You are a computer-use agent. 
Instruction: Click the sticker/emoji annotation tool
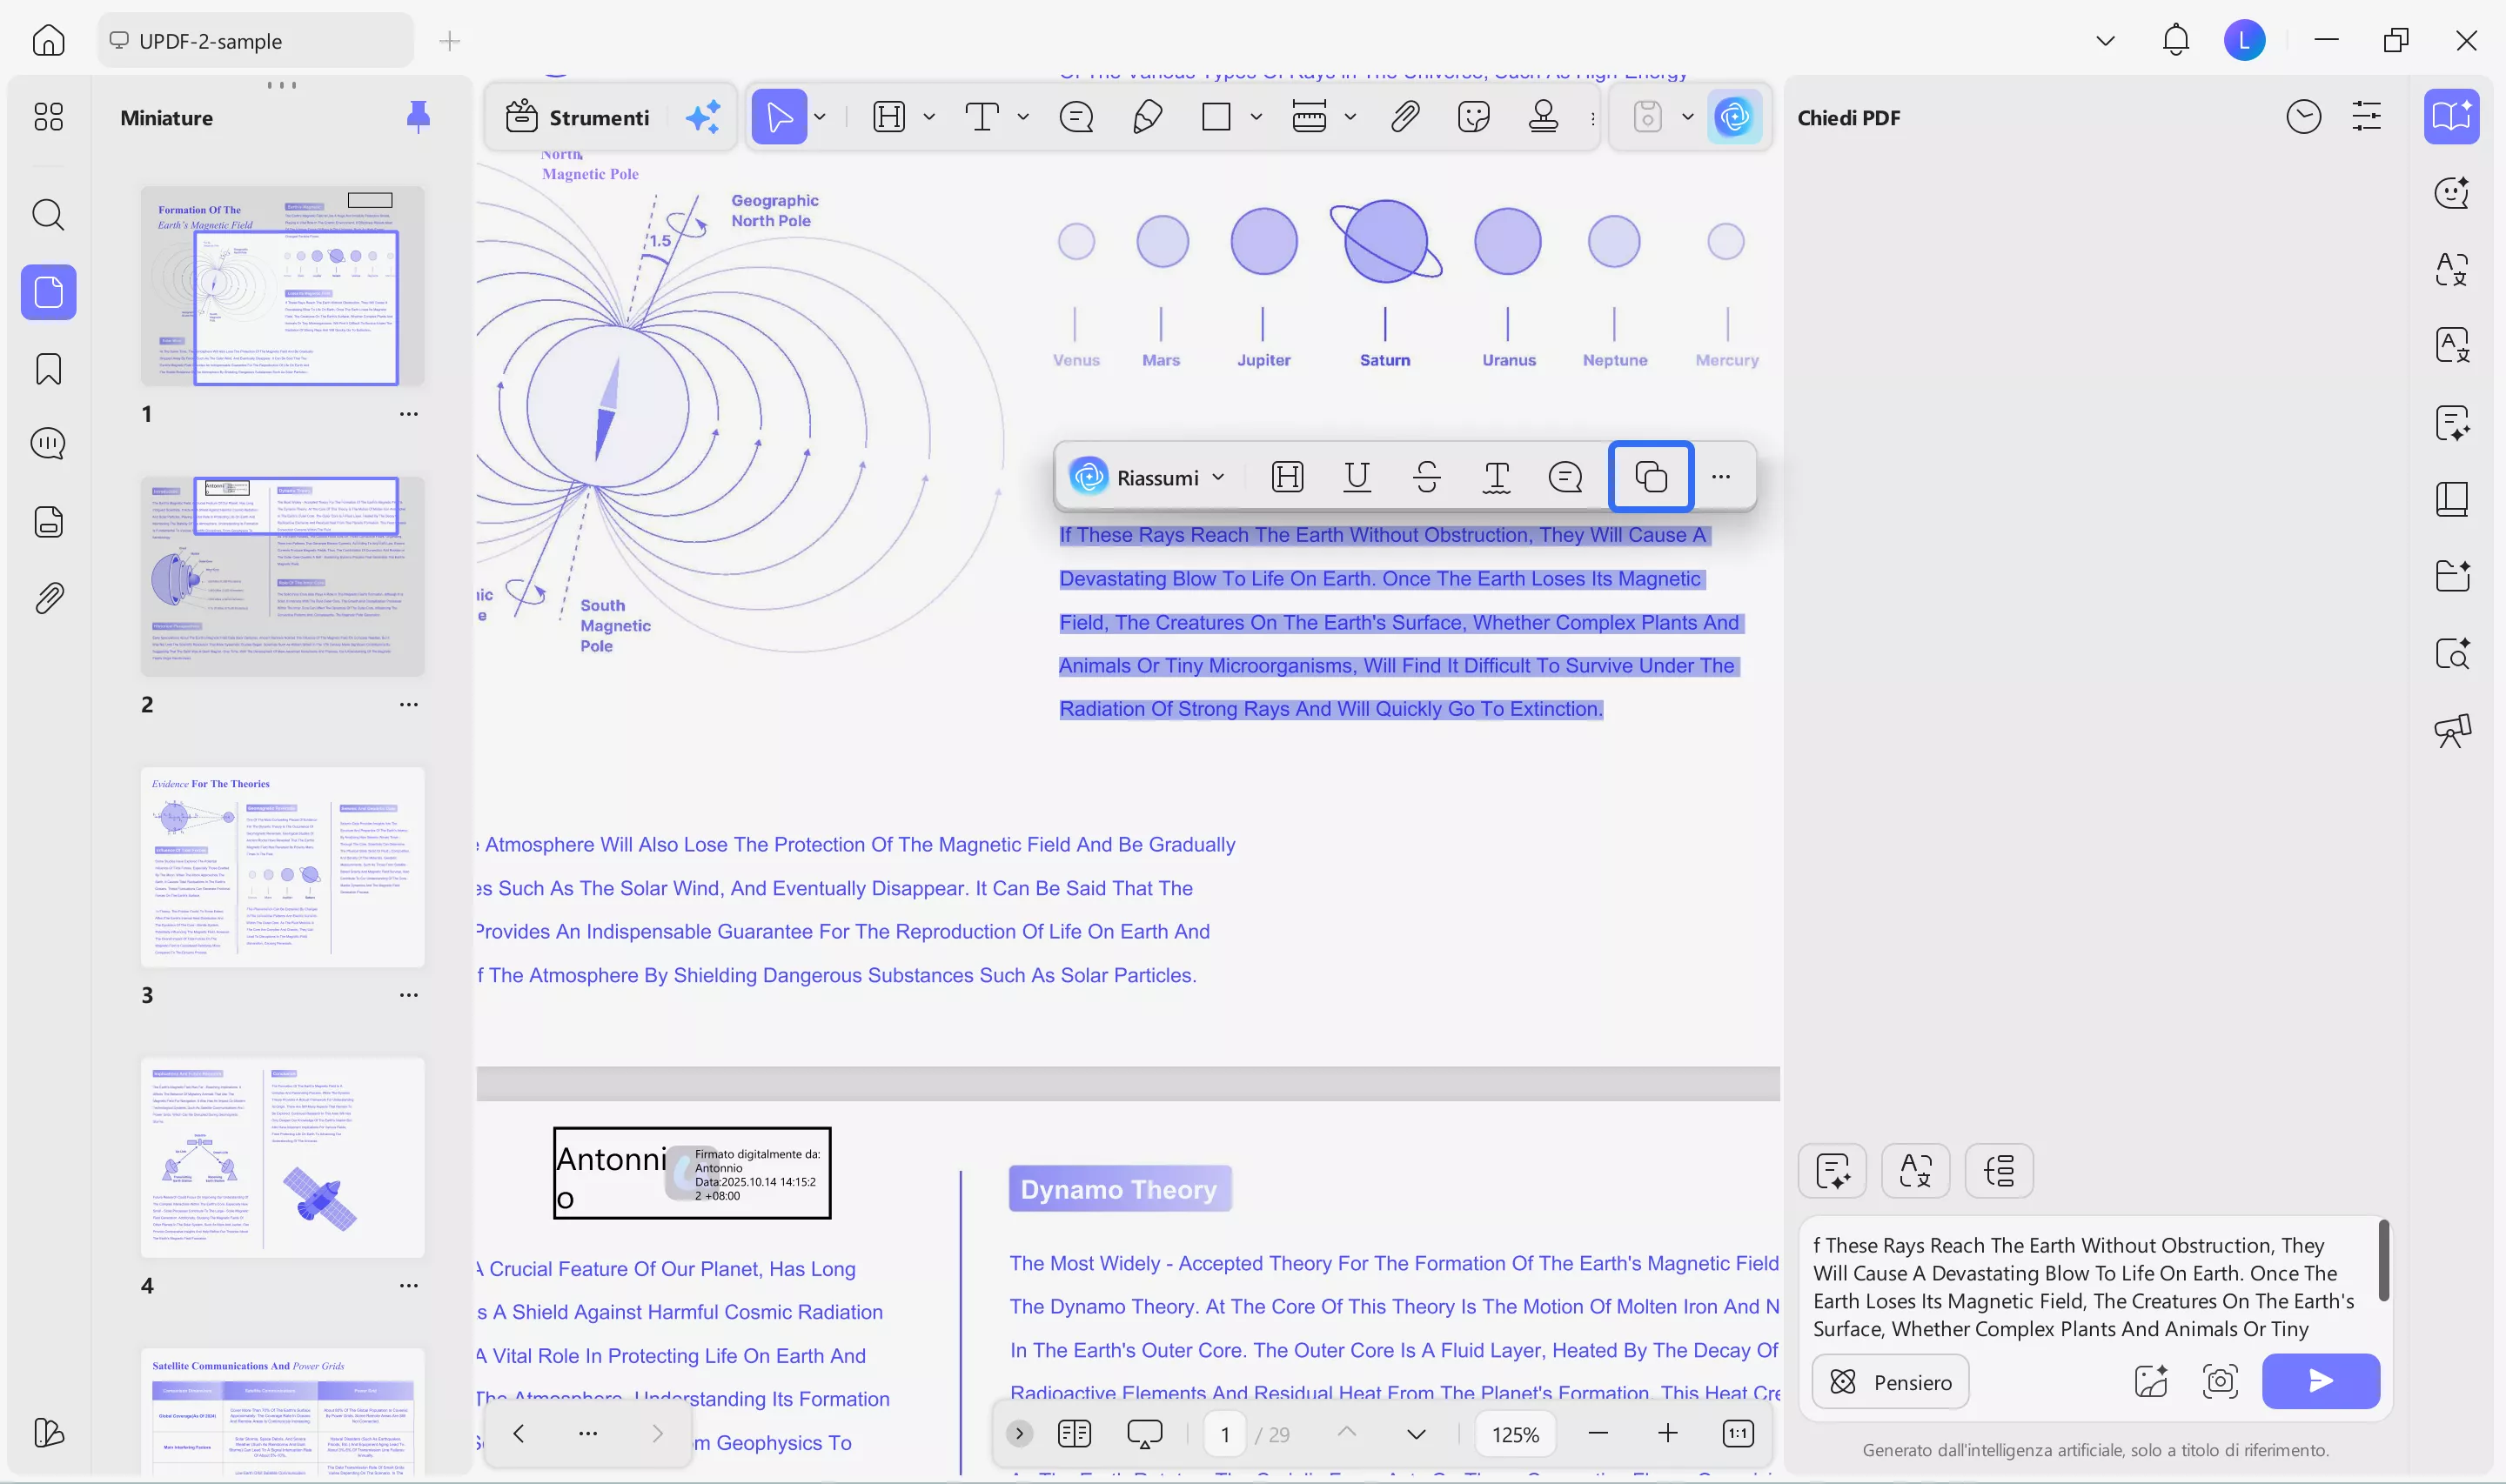coord(1473,116)
